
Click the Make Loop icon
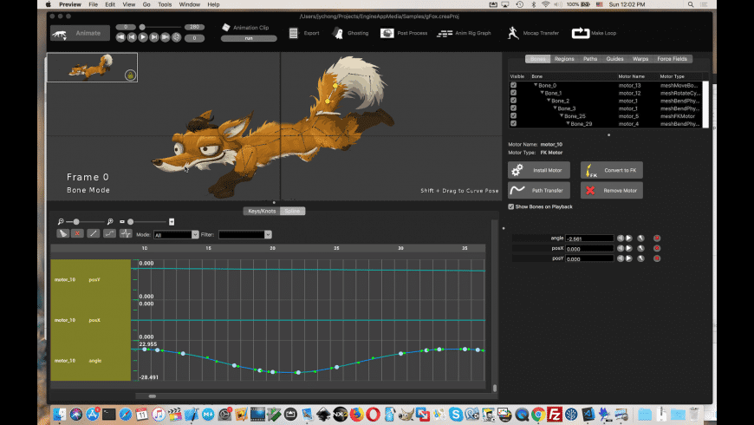[x=581, y=33]
